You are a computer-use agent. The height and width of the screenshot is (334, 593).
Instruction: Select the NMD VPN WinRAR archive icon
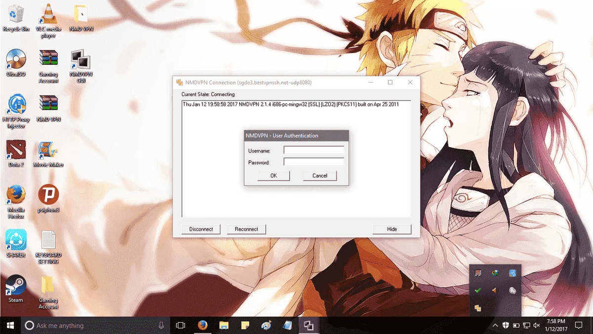(48, 108)
